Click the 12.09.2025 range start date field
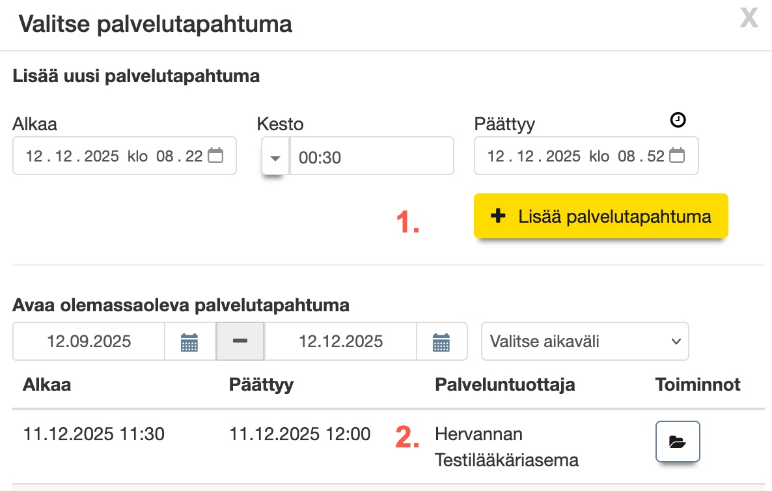Viewport: 772px width, 491px height. coord(89,341)
